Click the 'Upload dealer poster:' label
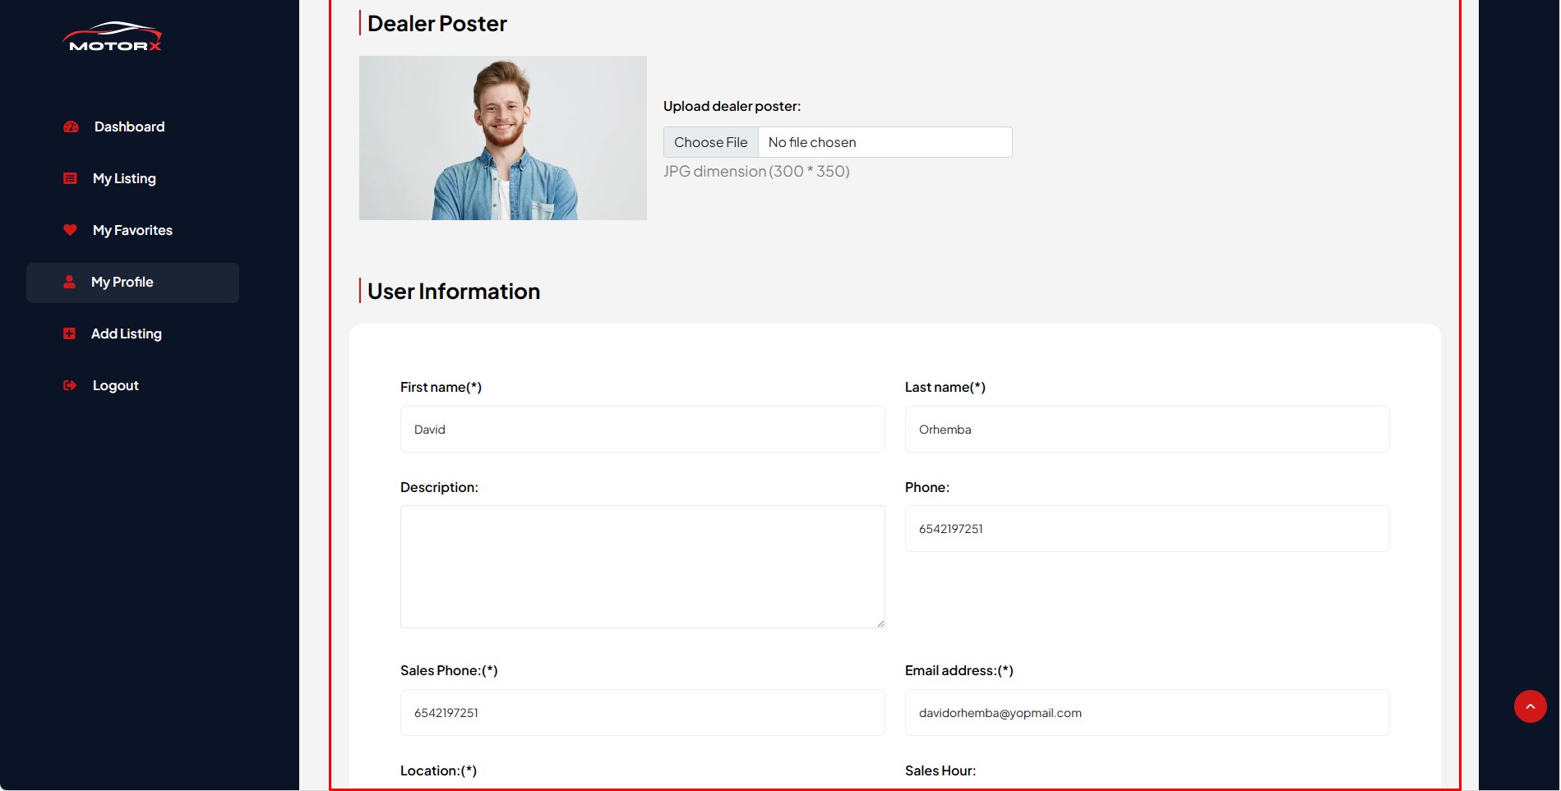Viewport: 1561px width, 791px height. pyautogui.click(x=732, y=106)
